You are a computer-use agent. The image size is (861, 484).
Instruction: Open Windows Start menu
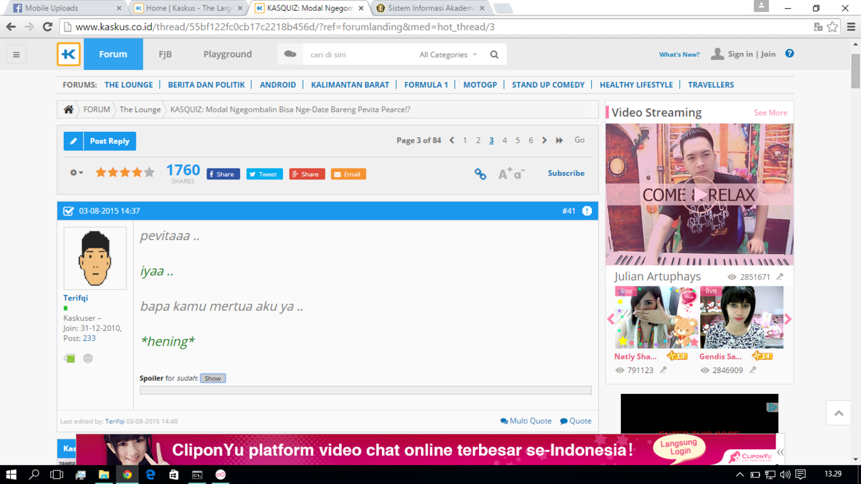click(11, 475)
